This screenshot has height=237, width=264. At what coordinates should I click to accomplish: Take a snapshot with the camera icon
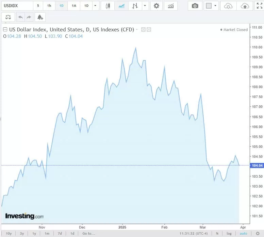[x=195, y=6]
